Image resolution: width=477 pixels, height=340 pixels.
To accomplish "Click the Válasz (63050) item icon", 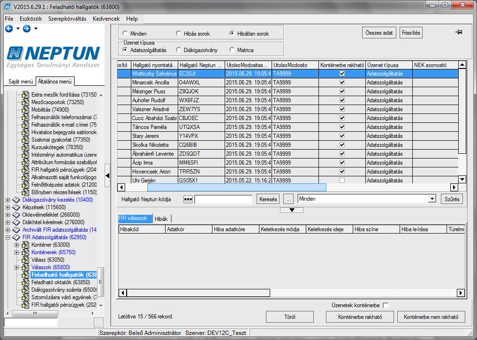I will point(25,260).
